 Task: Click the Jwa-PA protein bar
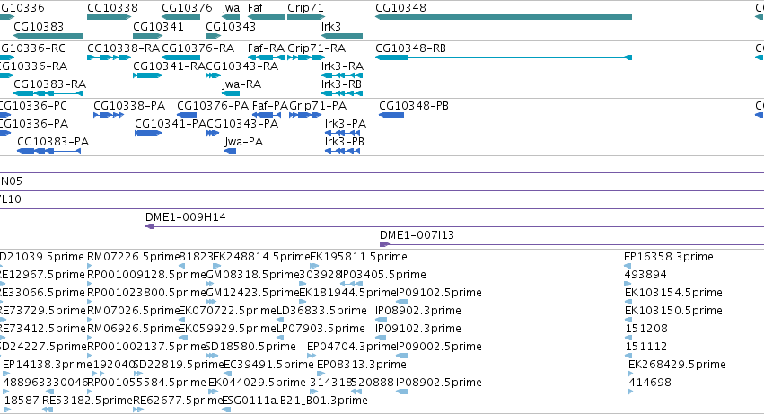[231, 151]
